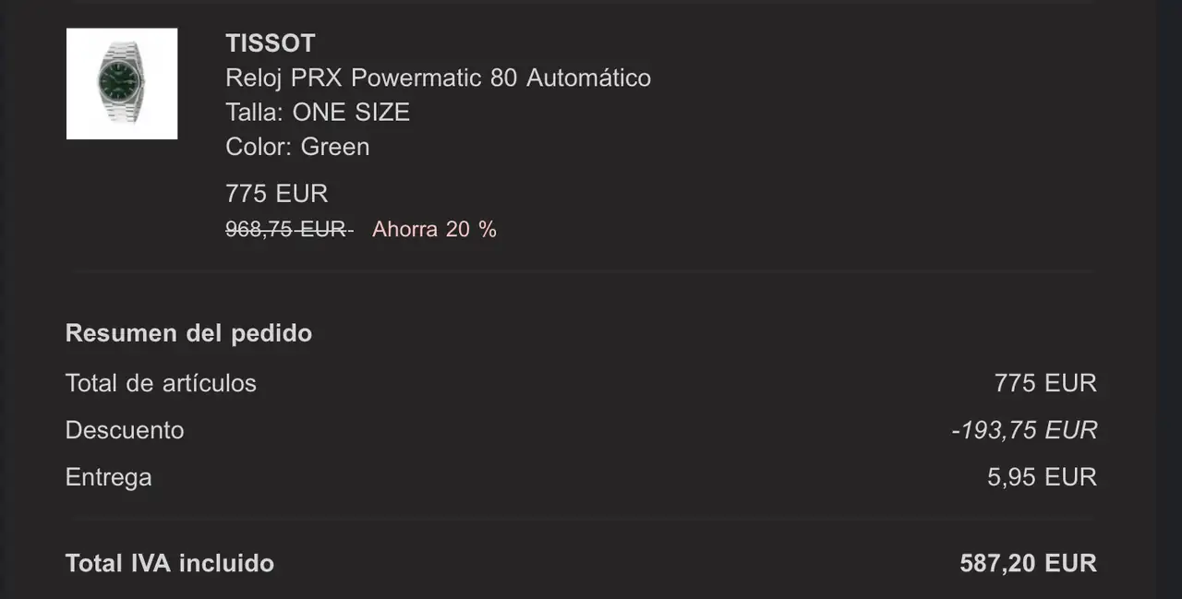Select the Descuento label

125,430
